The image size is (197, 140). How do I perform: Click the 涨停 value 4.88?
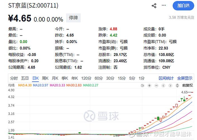point(114,29)
